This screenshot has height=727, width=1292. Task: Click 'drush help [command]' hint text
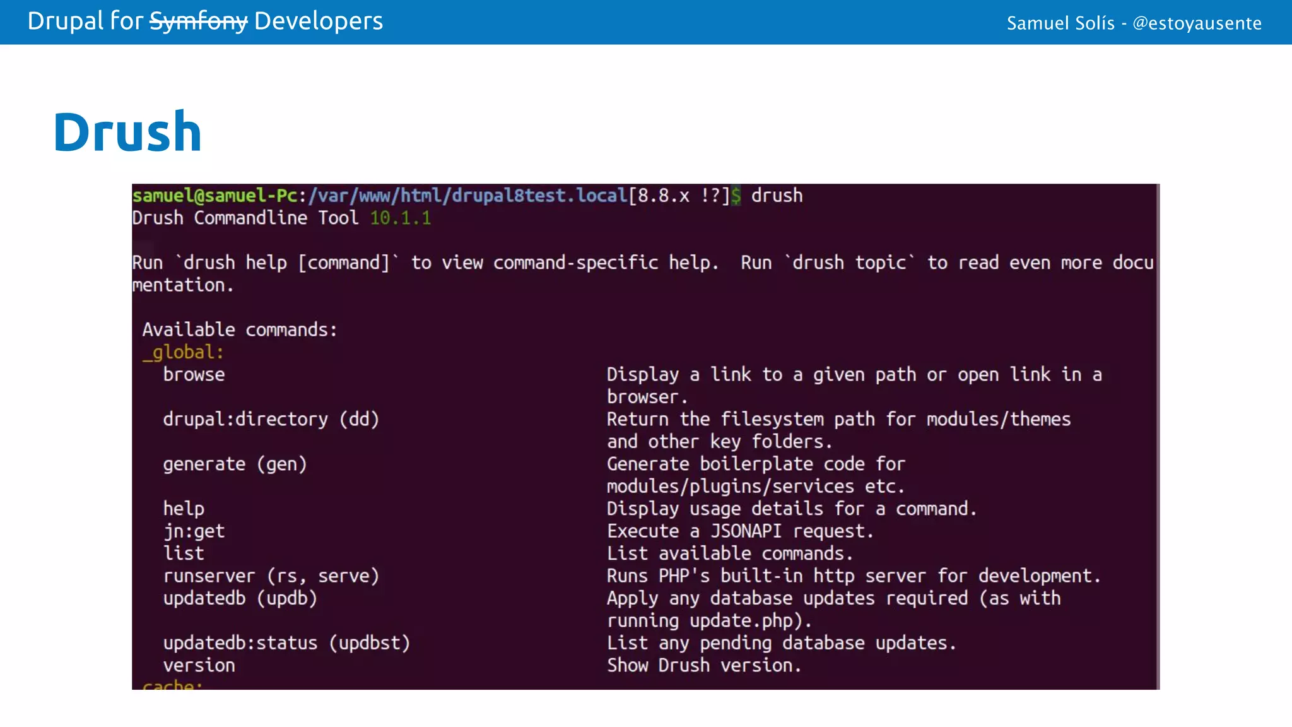286,263
